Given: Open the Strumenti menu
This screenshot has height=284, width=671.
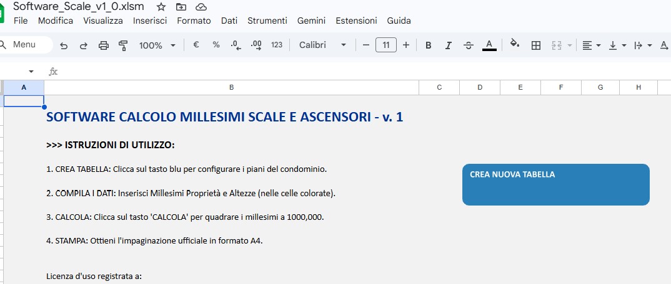Looking at the screenshot, I should click(x=267, y=21).
